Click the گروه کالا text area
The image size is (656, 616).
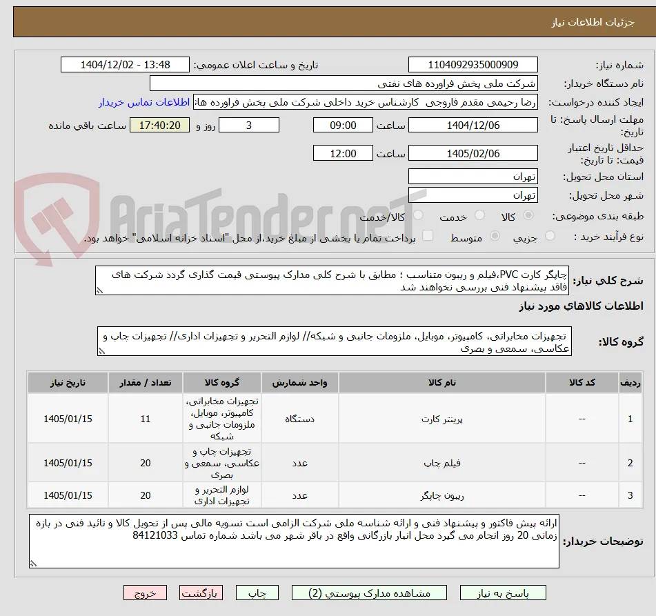click(x=335, y=341)
